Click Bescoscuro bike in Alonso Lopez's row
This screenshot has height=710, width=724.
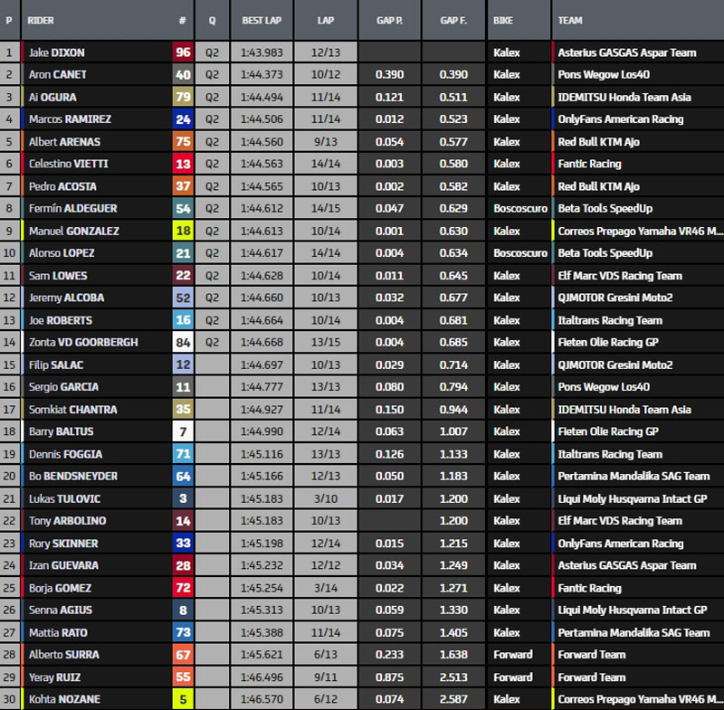[x=520, y=253]
